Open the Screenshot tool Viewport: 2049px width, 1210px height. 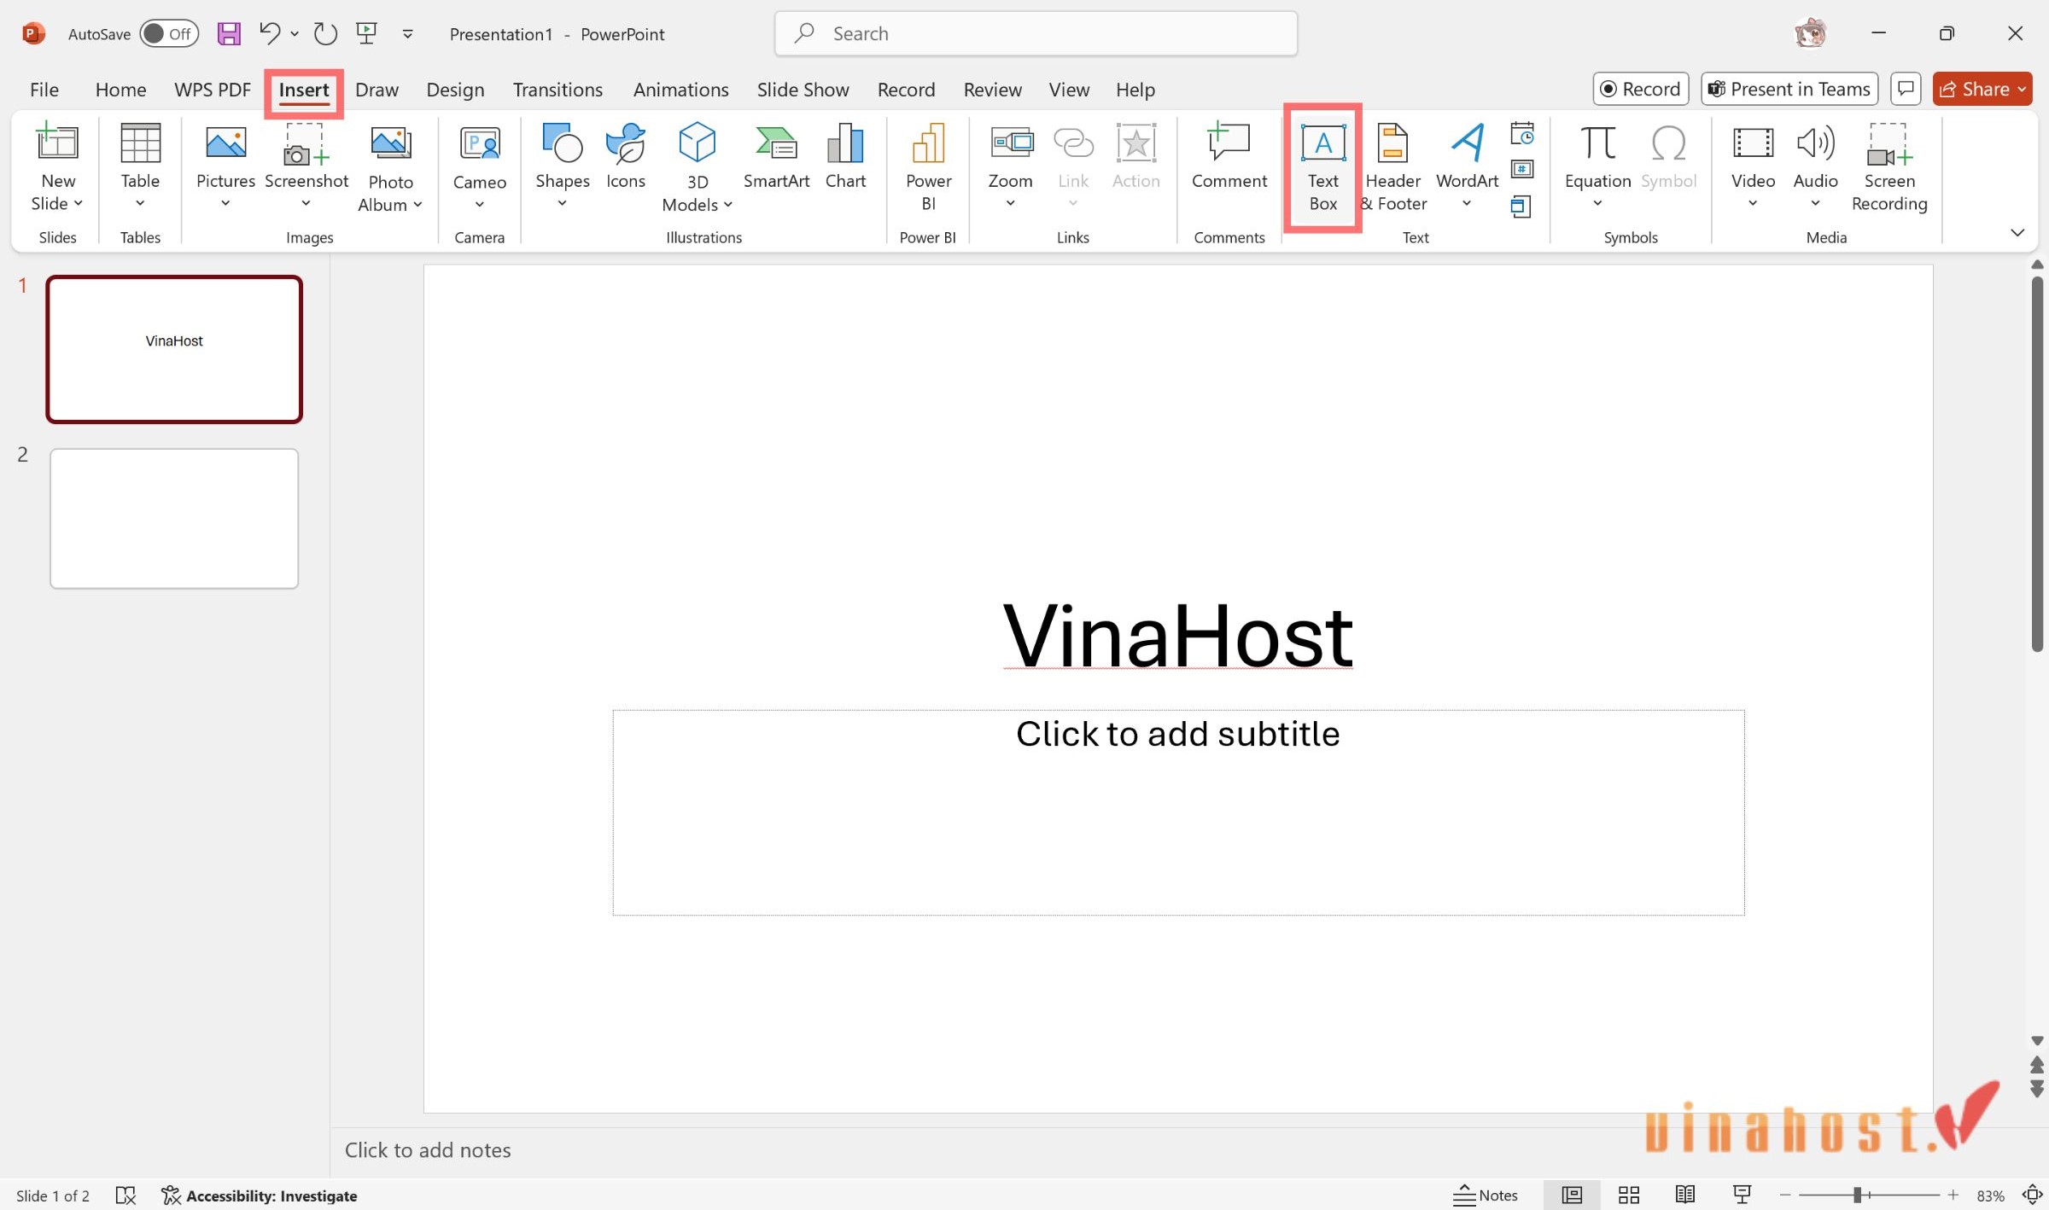306,166
